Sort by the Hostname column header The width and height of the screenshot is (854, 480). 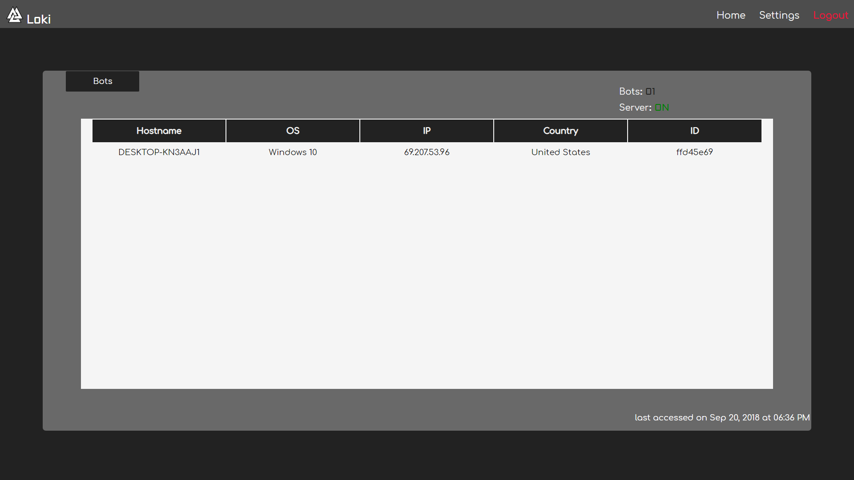click(159, 131)
